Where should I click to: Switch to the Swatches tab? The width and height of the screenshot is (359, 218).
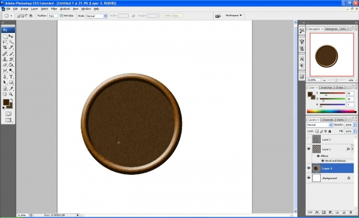click(x=326, y=87)
